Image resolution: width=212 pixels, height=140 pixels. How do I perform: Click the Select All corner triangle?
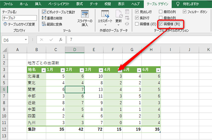click(5, 50)
